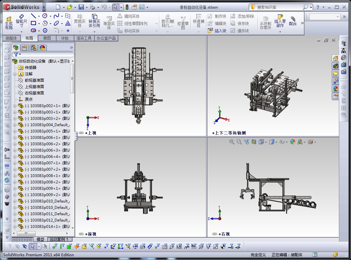The image size is (351, 260).
Task: Click the 插入块 button
Action: point(217,31)
